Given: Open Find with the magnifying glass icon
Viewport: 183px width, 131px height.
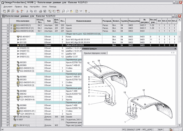Looking at the screenshot, I should [63, 11].
